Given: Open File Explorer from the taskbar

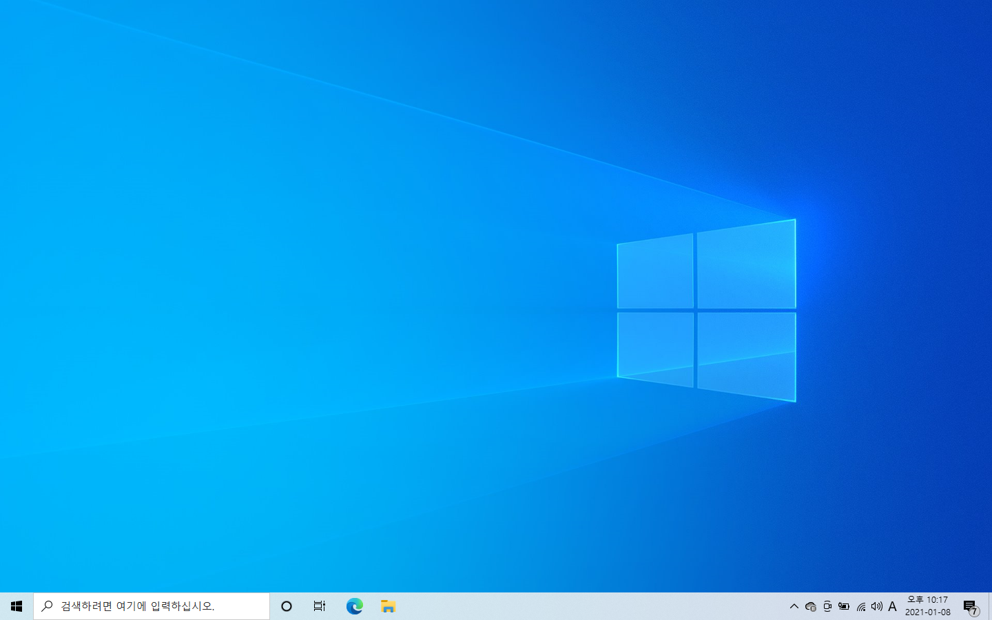Looking at the screenshot, I should pyautogui.click(x=388, y=606).
